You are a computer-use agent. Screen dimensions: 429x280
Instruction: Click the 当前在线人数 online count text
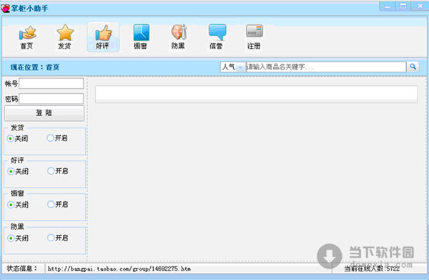pos(372,269)
